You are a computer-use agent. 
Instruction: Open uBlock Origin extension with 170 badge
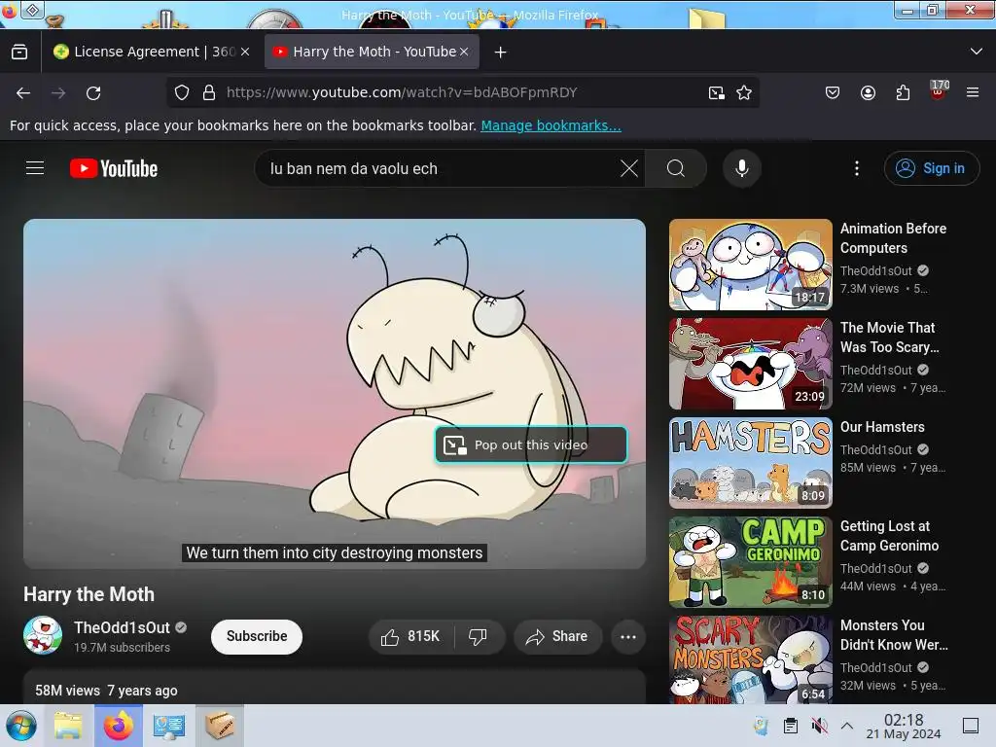click(x=939, y=91)
